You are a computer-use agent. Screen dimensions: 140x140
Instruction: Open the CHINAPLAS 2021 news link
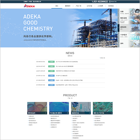[x=65, y=66]
